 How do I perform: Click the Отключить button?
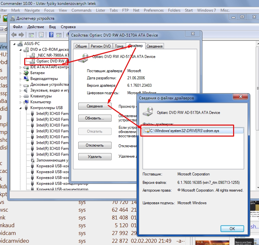click(x=95, y=145)
